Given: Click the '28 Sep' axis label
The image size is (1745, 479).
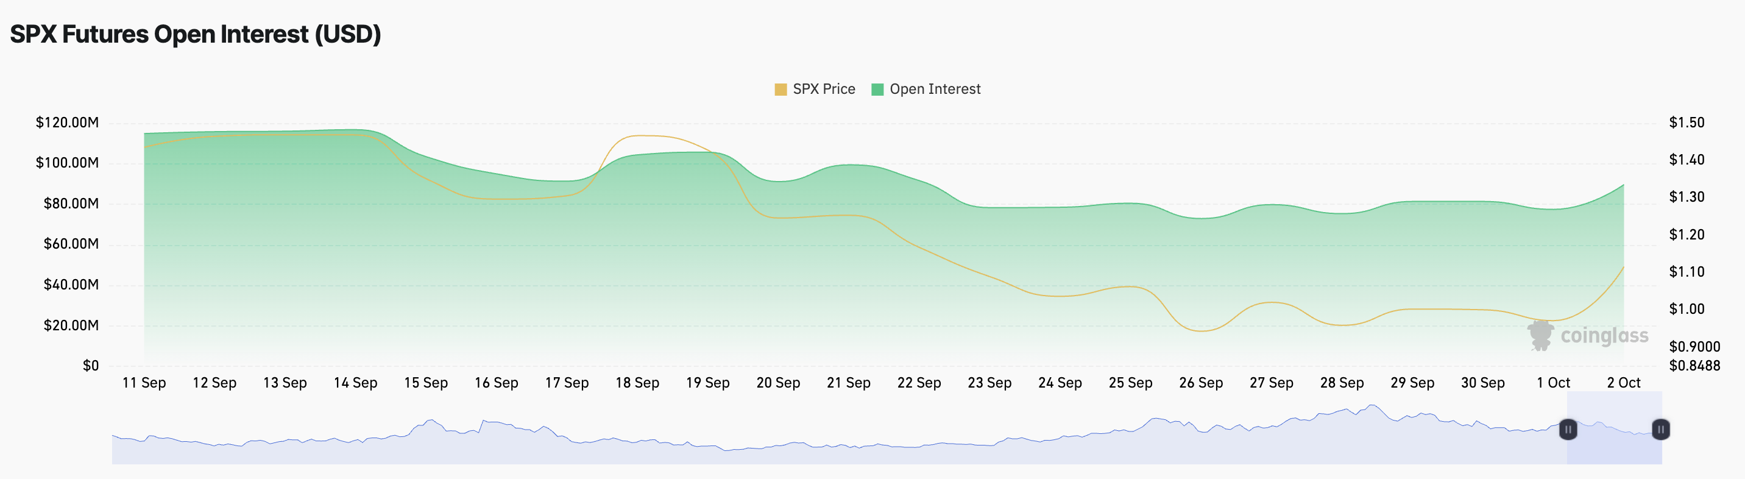Looking at the screenshot, I should [x=1342, y=383].
